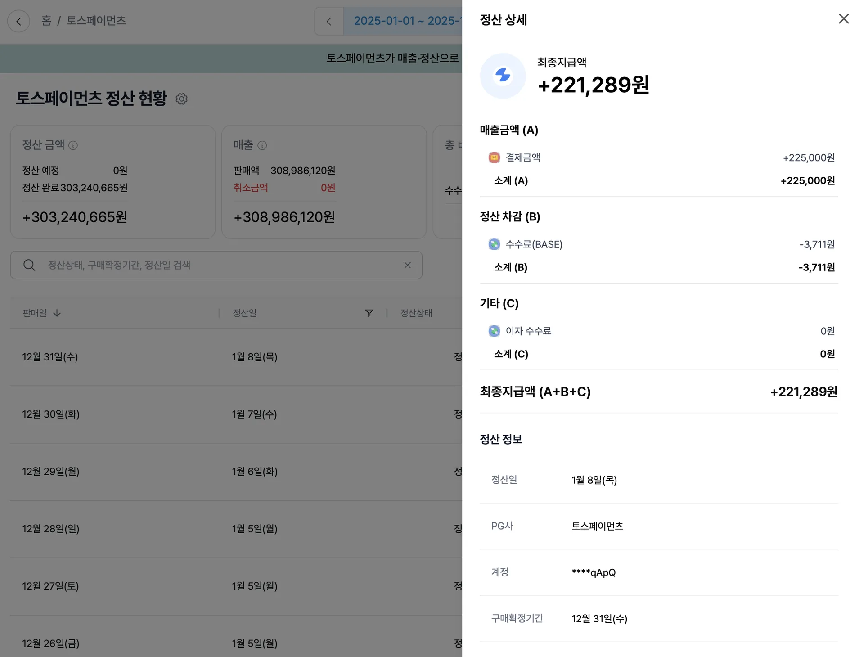Click the 토스페이먼츠 PG사 value
Image resolution: width=864 pixels, height=657 pixels.
pos(597,526)
